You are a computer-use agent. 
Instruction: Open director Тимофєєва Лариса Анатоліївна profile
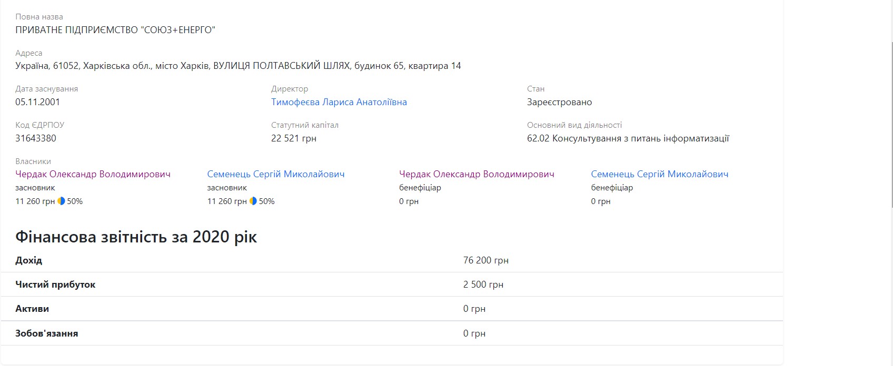[x=339, y=102]
